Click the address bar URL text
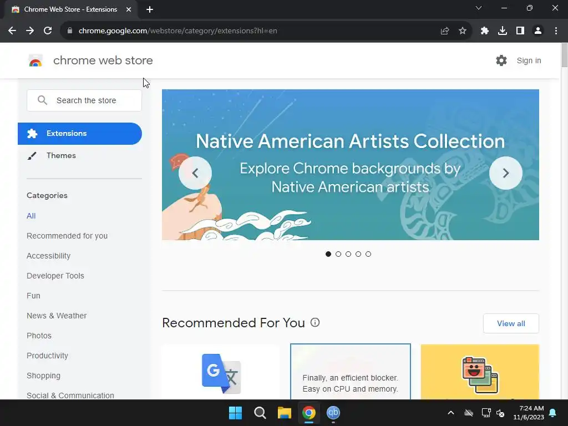This screenshot has width=568, height=426. [x=178, y=31]
